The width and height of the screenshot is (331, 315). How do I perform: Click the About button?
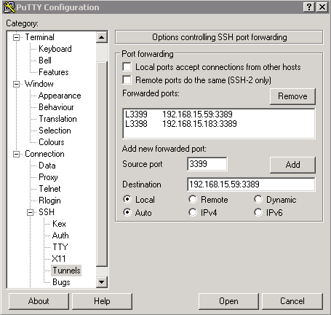[39, 301]
